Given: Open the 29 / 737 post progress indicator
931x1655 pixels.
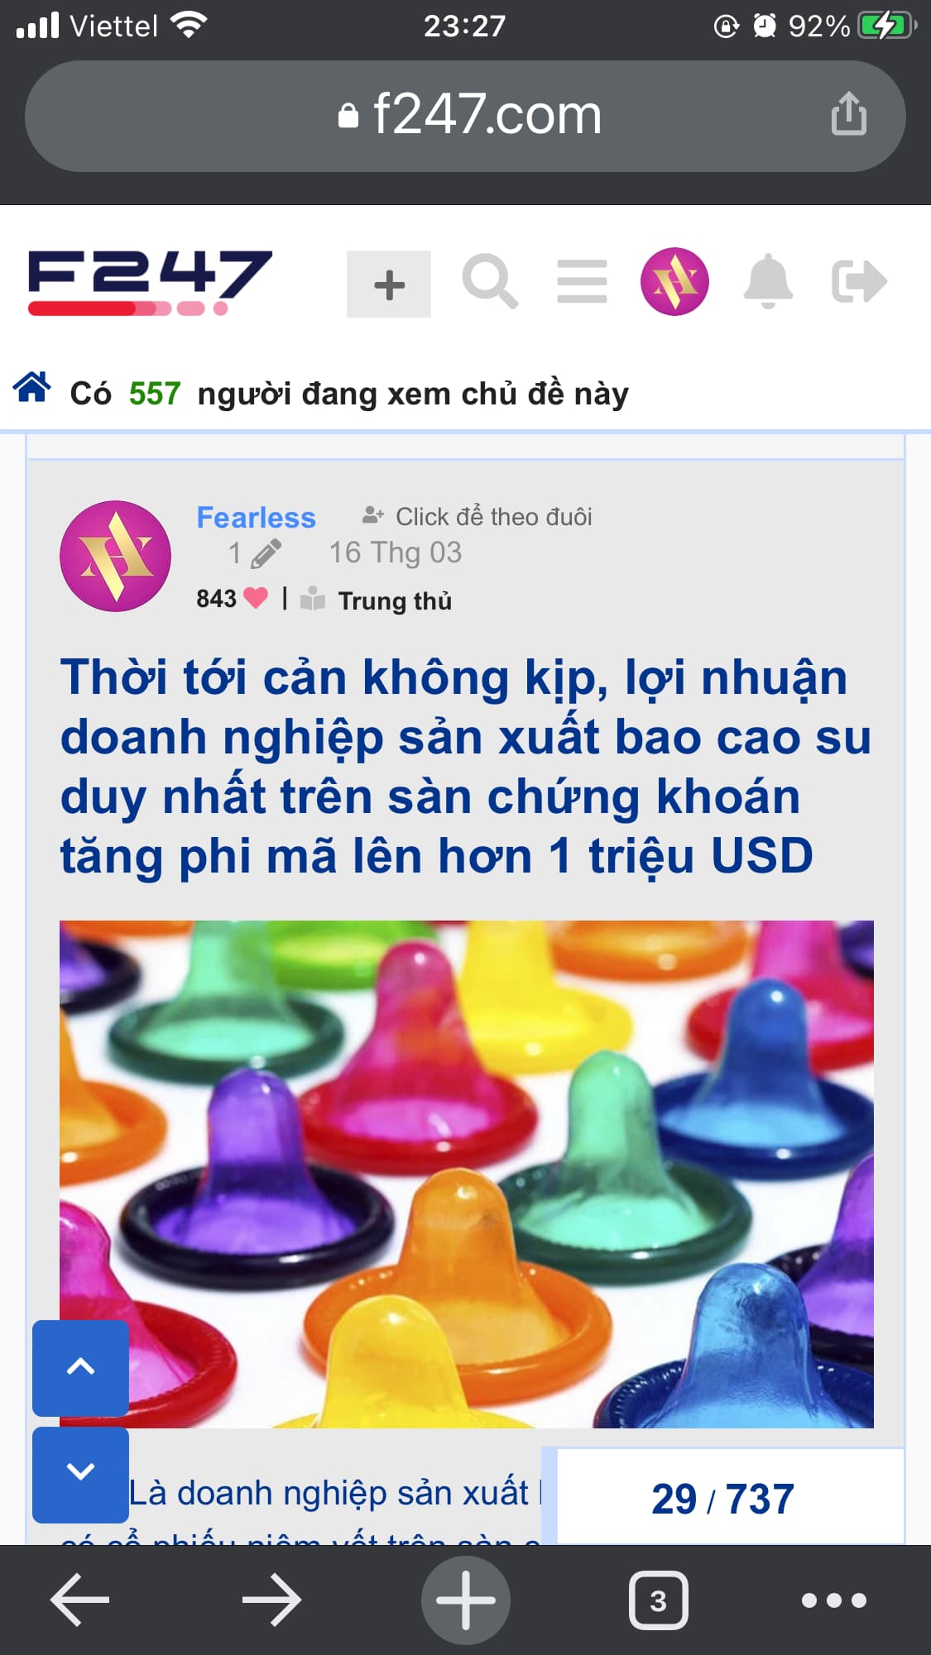Looking at the screenshot, I should pyautogui.click(x=722, y=1499).
